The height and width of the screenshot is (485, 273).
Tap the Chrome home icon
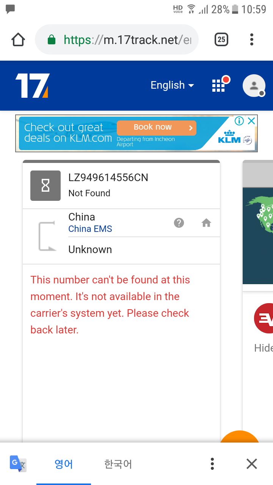pos(18,39)
